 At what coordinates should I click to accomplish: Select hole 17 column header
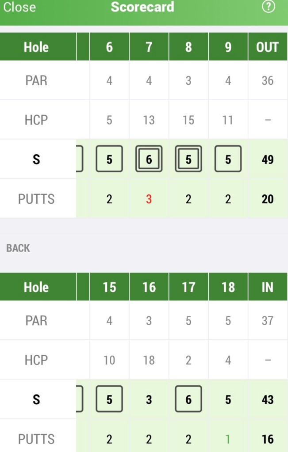pyautogui.click(x=188, y=287)
